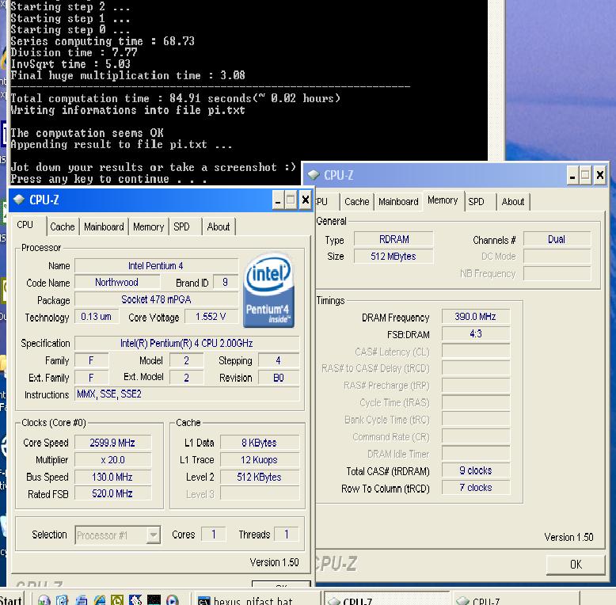Select the Memory tab in the right CPU-Z window
Screen dimensions: 616x605
pos(443,200)
